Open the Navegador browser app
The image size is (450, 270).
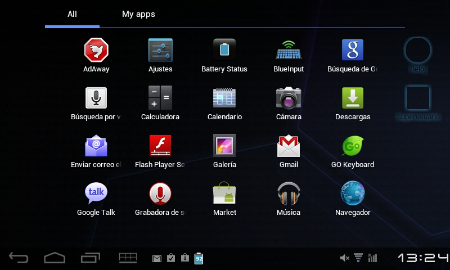pyautogui.click(x=353, y=199)
